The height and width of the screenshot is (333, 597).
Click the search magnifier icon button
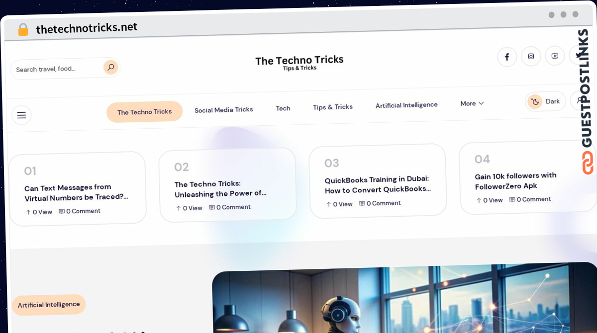point(110,67)
